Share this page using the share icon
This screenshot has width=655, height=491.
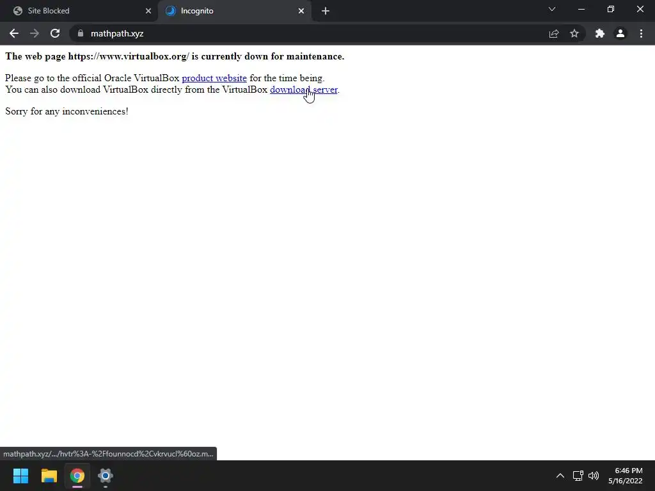click(554, 33)
